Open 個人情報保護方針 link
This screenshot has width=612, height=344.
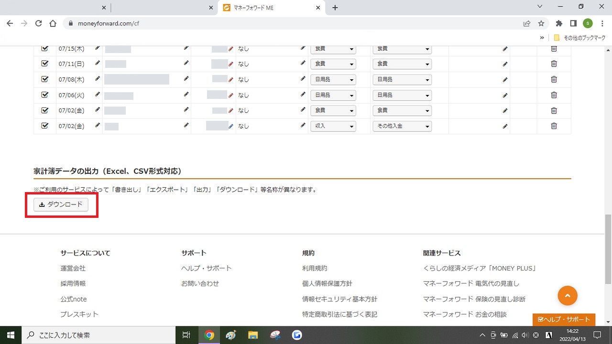[327, 283]
